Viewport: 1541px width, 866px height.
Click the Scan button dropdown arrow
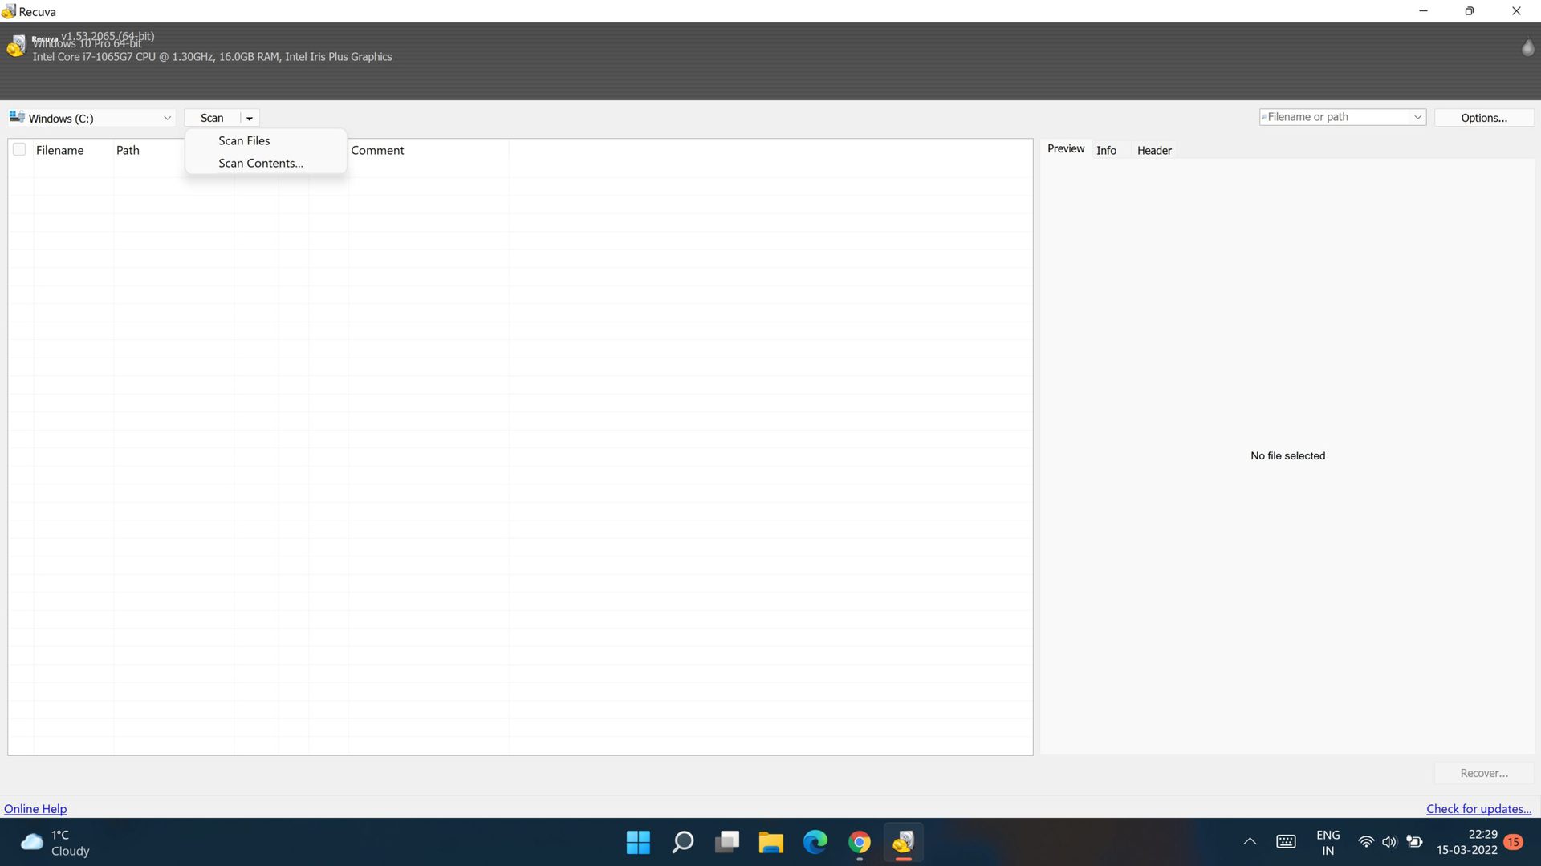(x=250, y=118)
